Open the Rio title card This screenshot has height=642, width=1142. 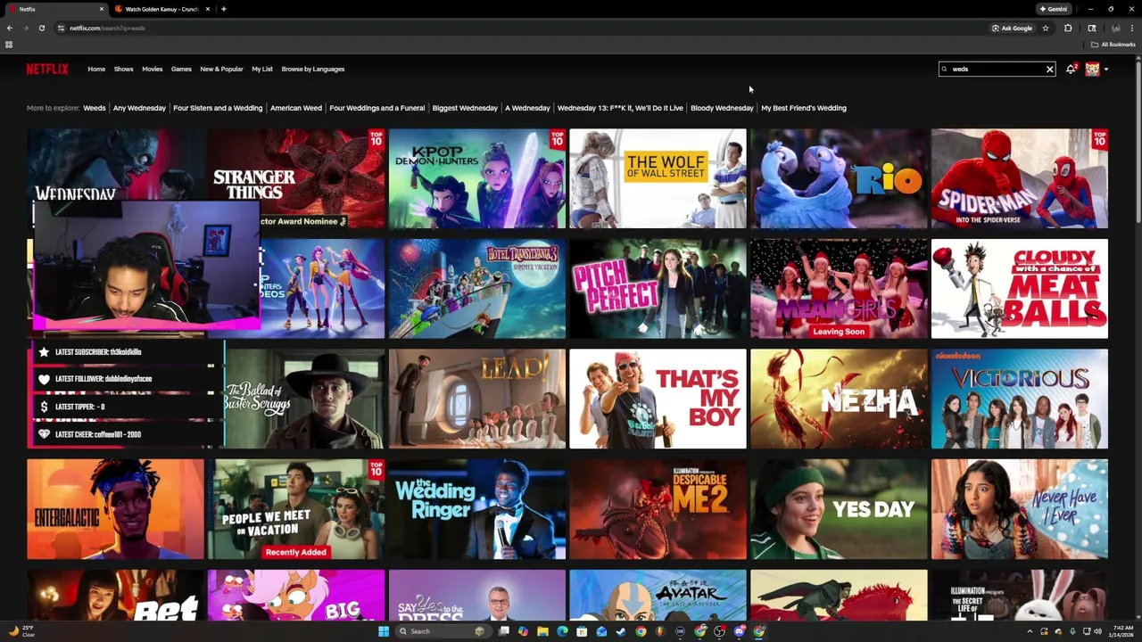839,178
